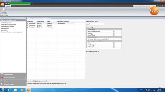The width and height of the screenshot is (165, 92).
Task: Click Alarm settings for group name field
Action: click(95, 24)
